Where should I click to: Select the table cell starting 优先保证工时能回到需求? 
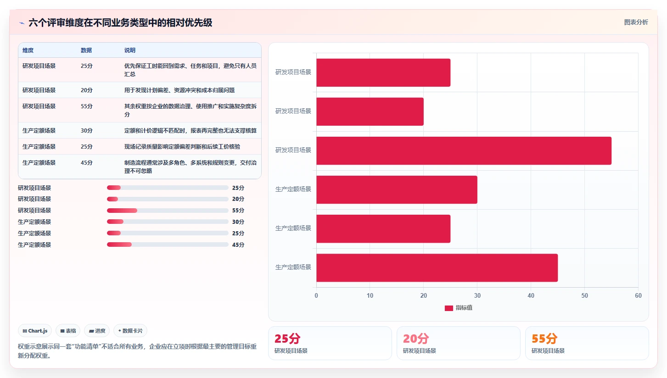pyautogui.click(x=191, y=70)
